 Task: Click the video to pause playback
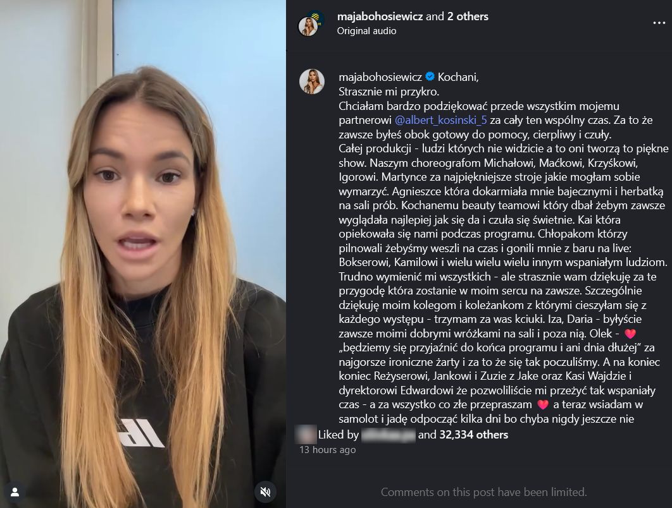click(143, 254)
